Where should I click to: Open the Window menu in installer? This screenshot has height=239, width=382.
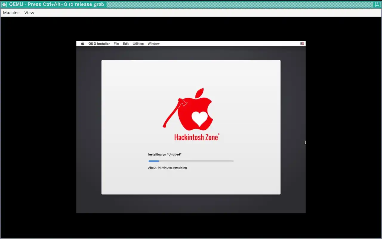154,44
